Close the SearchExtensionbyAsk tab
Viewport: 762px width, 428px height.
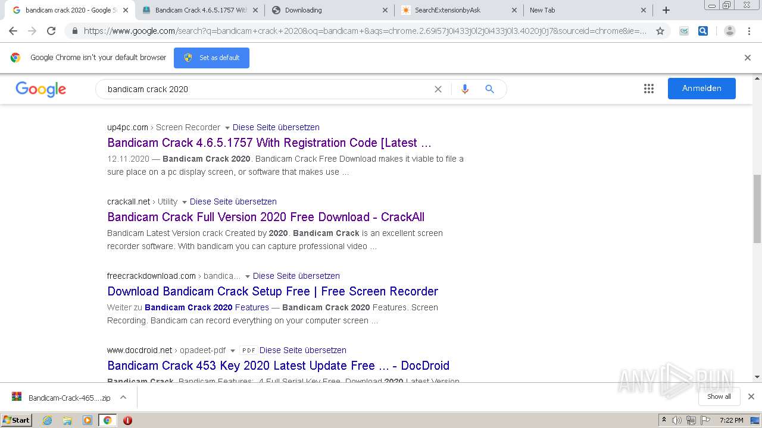(x=514, y=10)
